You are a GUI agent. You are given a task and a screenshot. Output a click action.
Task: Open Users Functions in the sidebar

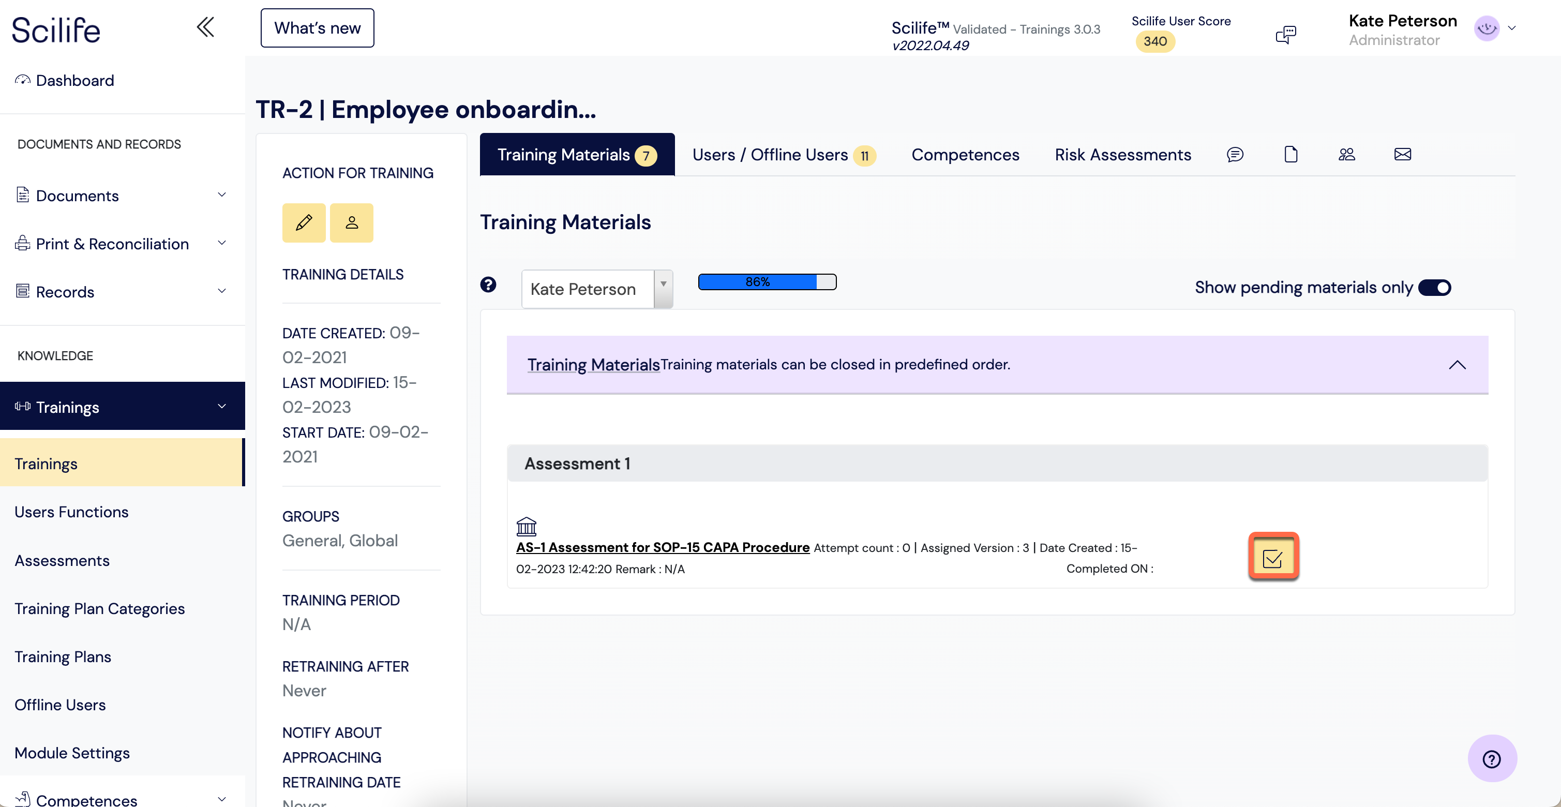pyautogui.click(x=71, y=512)
